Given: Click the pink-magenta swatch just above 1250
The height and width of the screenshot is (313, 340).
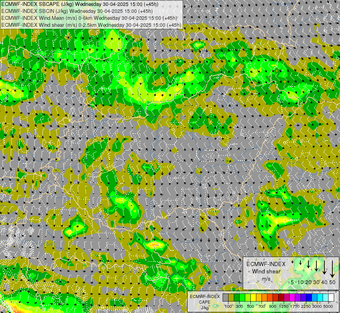Looking at the screenshot, I should 287,298.
